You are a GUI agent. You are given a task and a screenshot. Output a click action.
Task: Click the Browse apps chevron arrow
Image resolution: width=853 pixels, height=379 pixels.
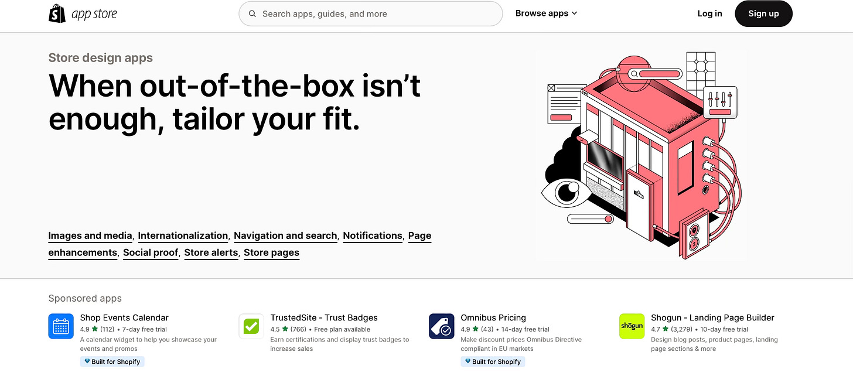(574, 13)
